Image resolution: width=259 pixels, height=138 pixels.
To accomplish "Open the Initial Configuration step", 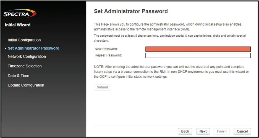I will tap(24, 40).
